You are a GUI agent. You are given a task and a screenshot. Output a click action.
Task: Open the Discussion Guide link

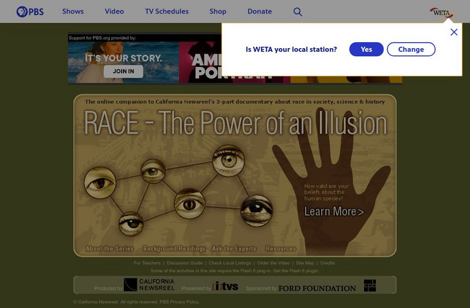point(184,263)
